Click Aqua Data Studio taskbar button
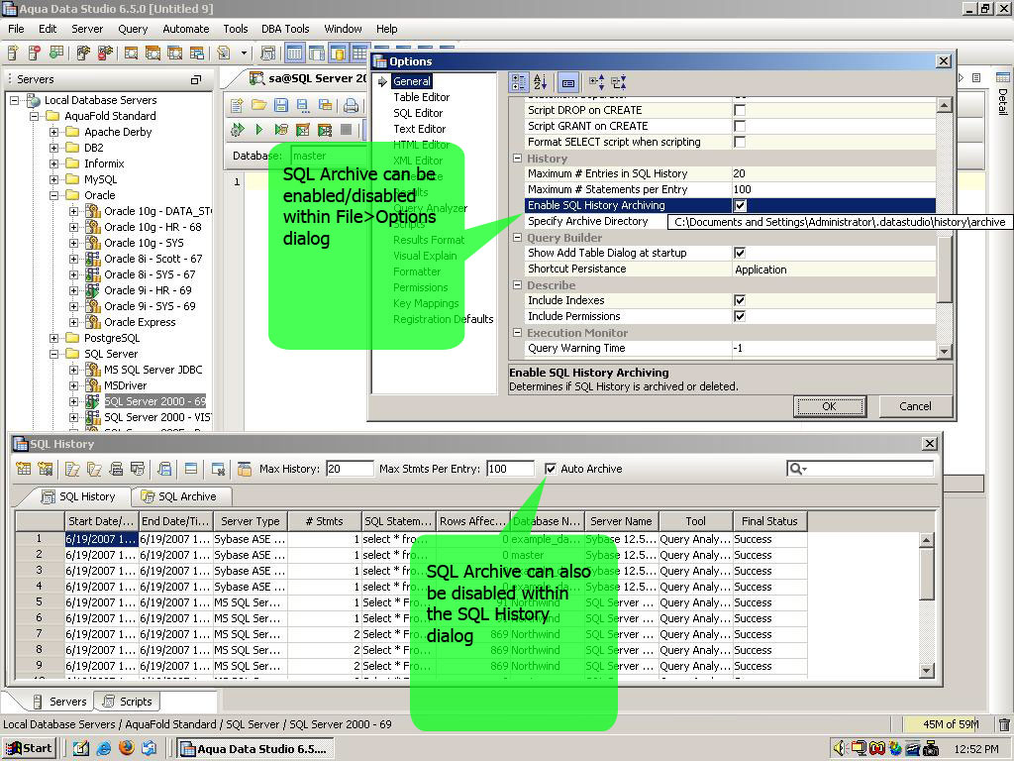 255,749
